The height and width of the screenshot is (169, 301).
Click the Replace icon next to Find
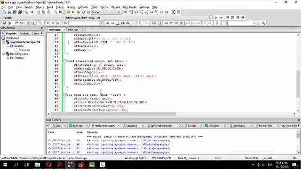(61, 12)
